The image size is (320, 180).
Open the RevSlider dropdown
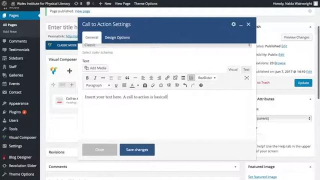(206, 78)
